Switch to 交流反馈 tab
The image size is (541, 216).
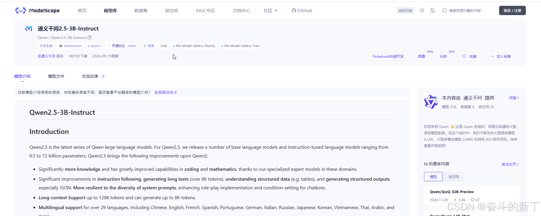point(93,76)
